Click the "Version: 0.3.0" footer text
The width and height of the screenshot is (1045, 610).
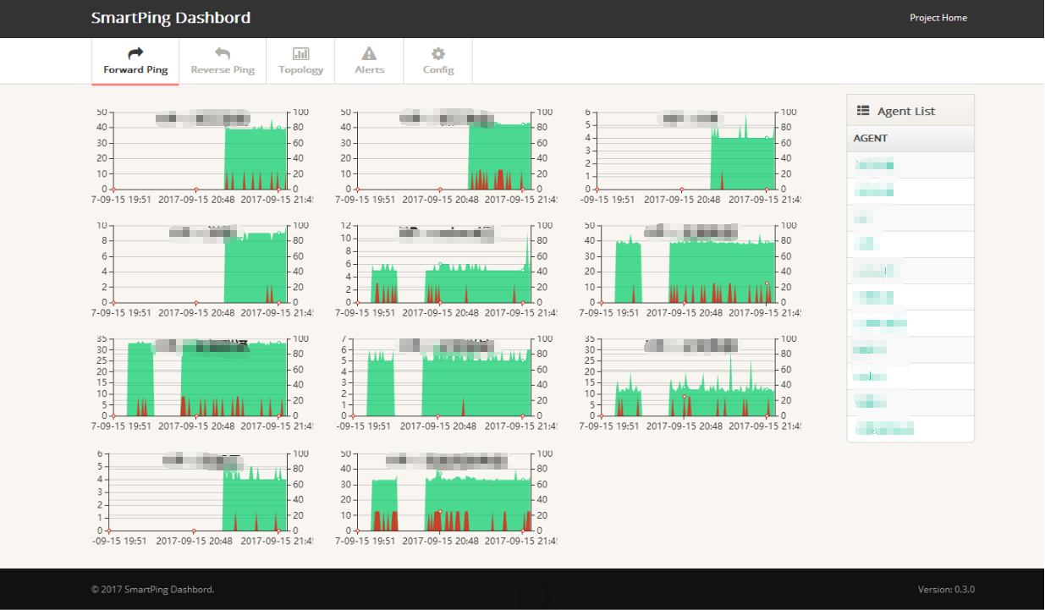946,590
